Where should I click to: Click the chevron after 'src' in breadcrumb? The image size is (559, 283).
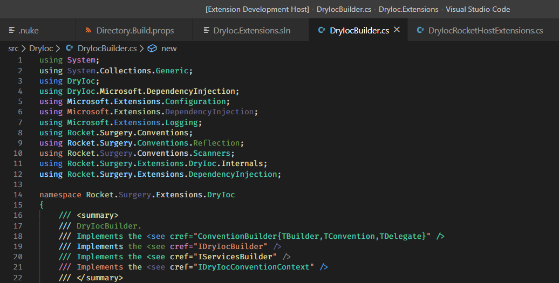coord(24,49)
